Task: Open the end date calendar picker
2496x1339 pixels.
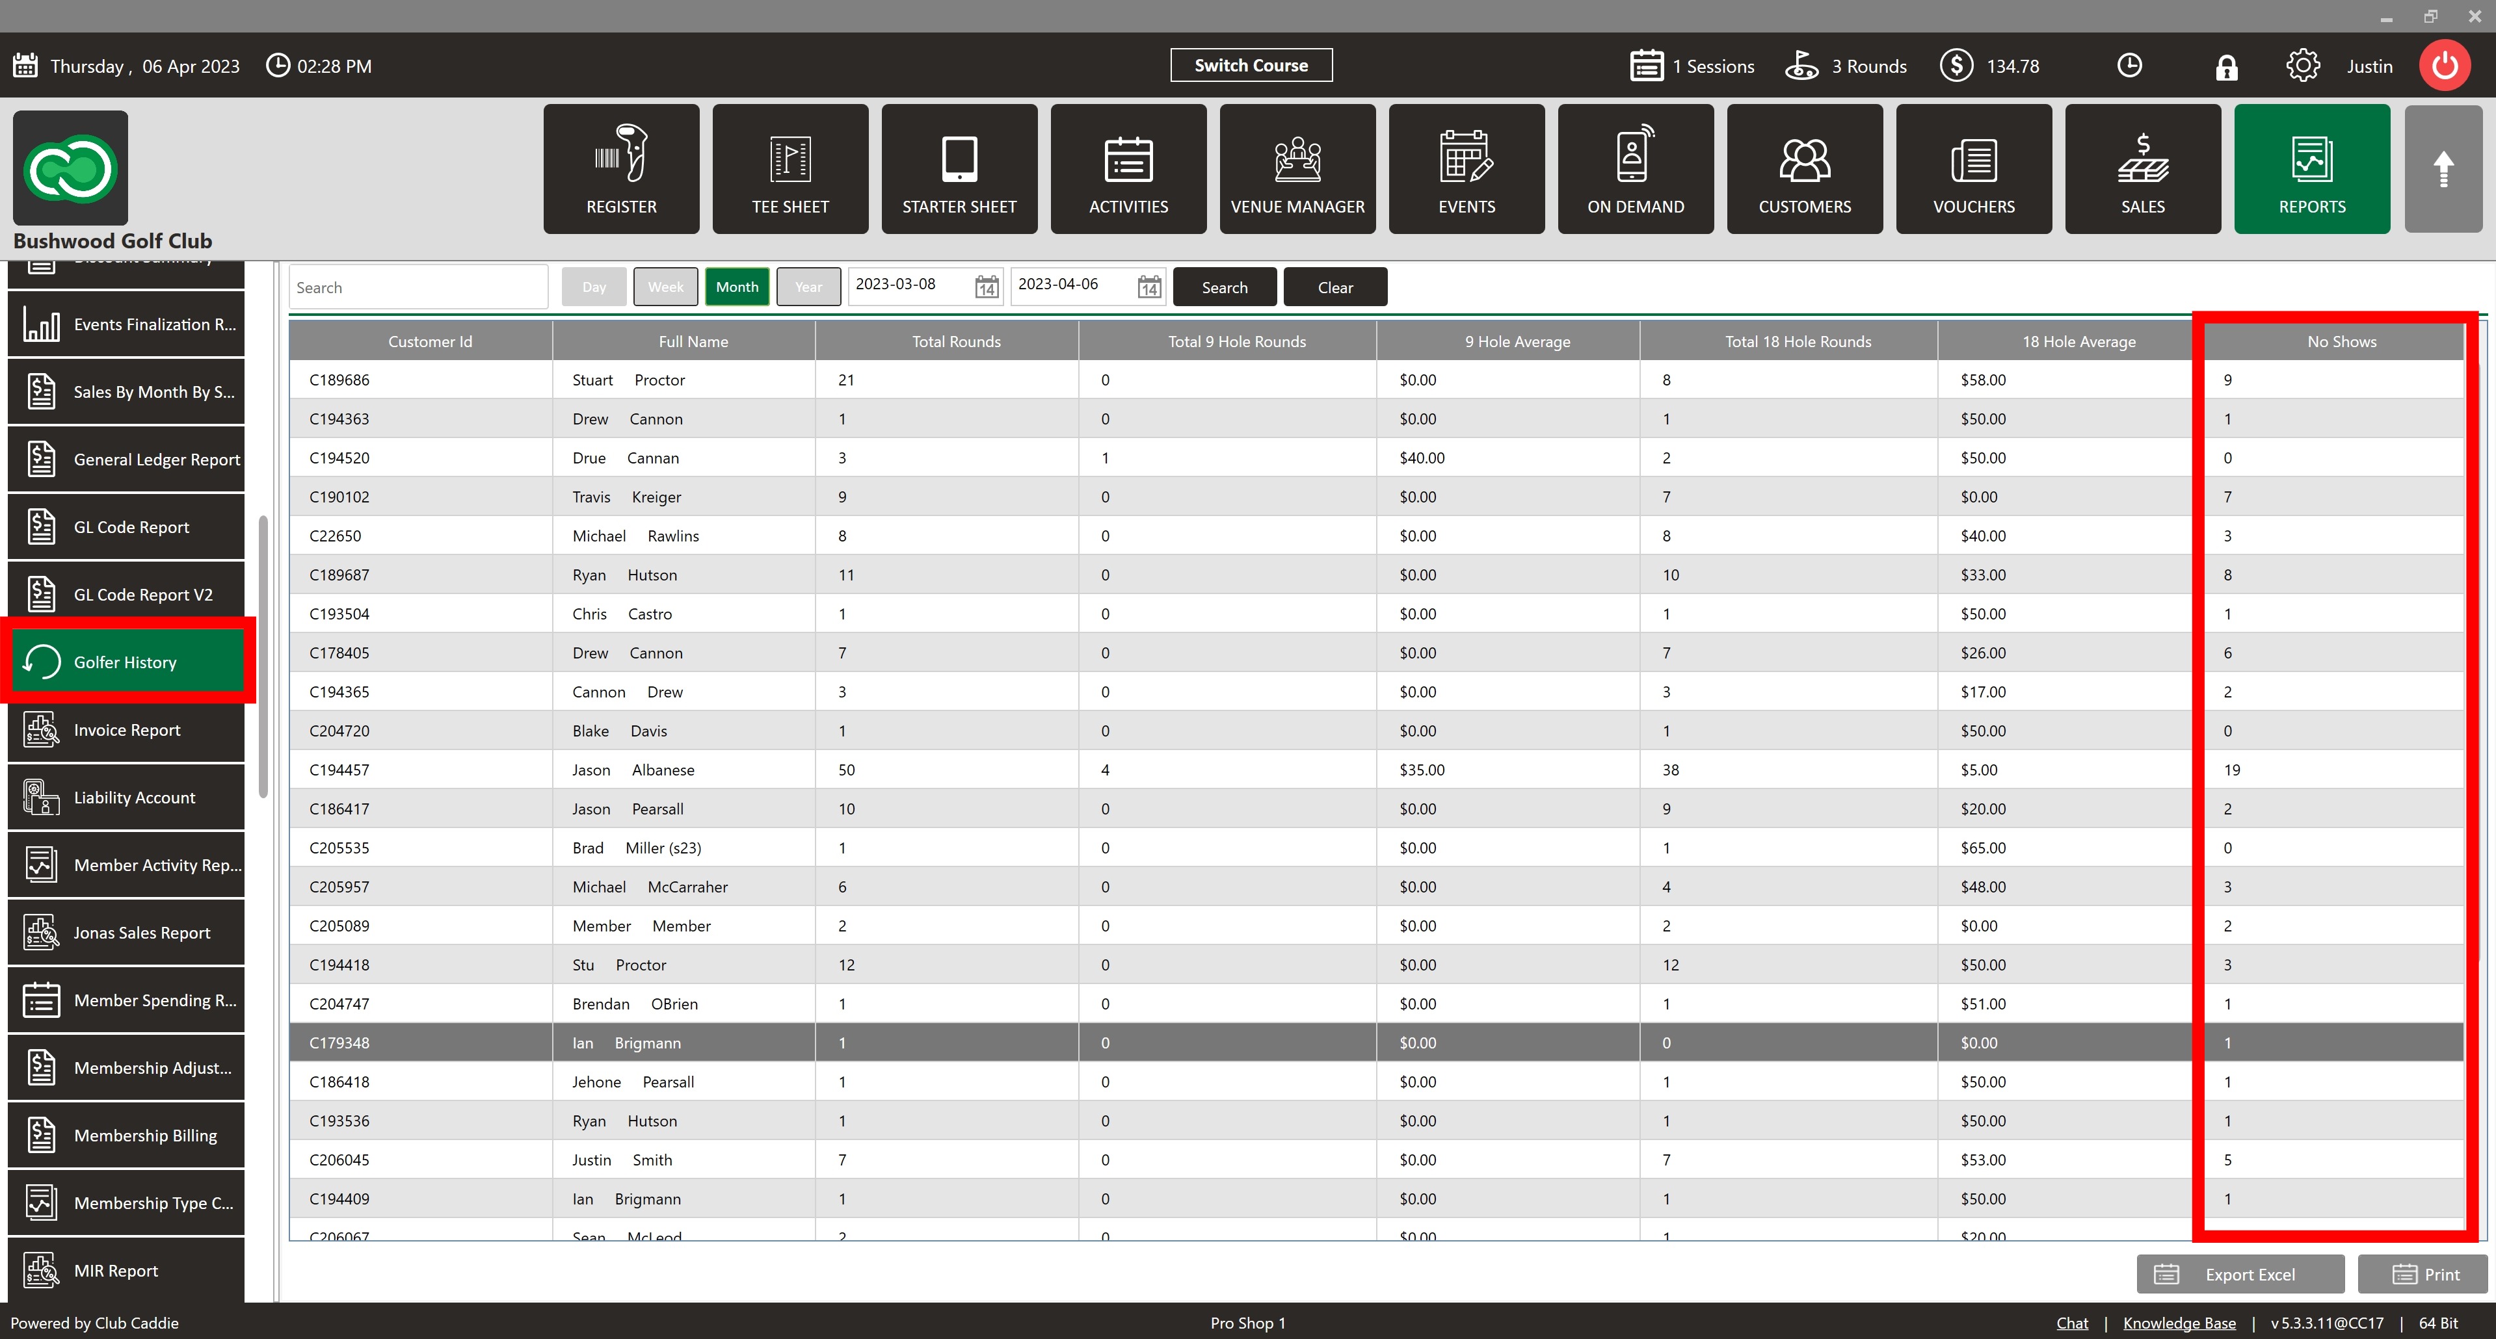Action: click(x=1149, y=287)
